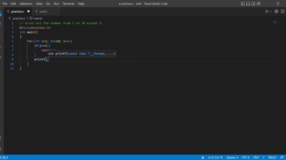This screenshot has width=286, height=160.
Task: Click line number 5 in gutter
Action: (x=13, y=41)
